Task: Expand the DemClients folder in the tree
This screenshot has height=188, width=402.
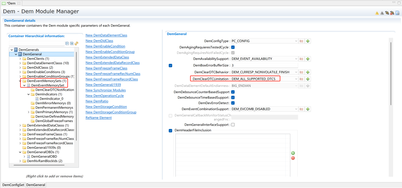Action: 20,59
